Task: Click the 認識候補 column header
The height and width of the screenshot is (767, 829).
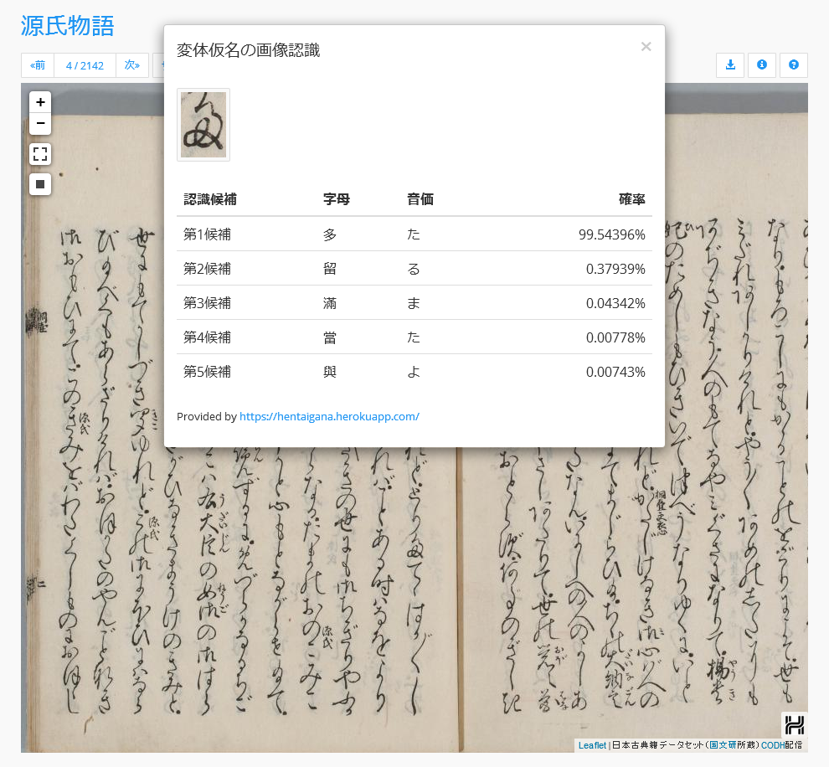Action: click(210, 199)
